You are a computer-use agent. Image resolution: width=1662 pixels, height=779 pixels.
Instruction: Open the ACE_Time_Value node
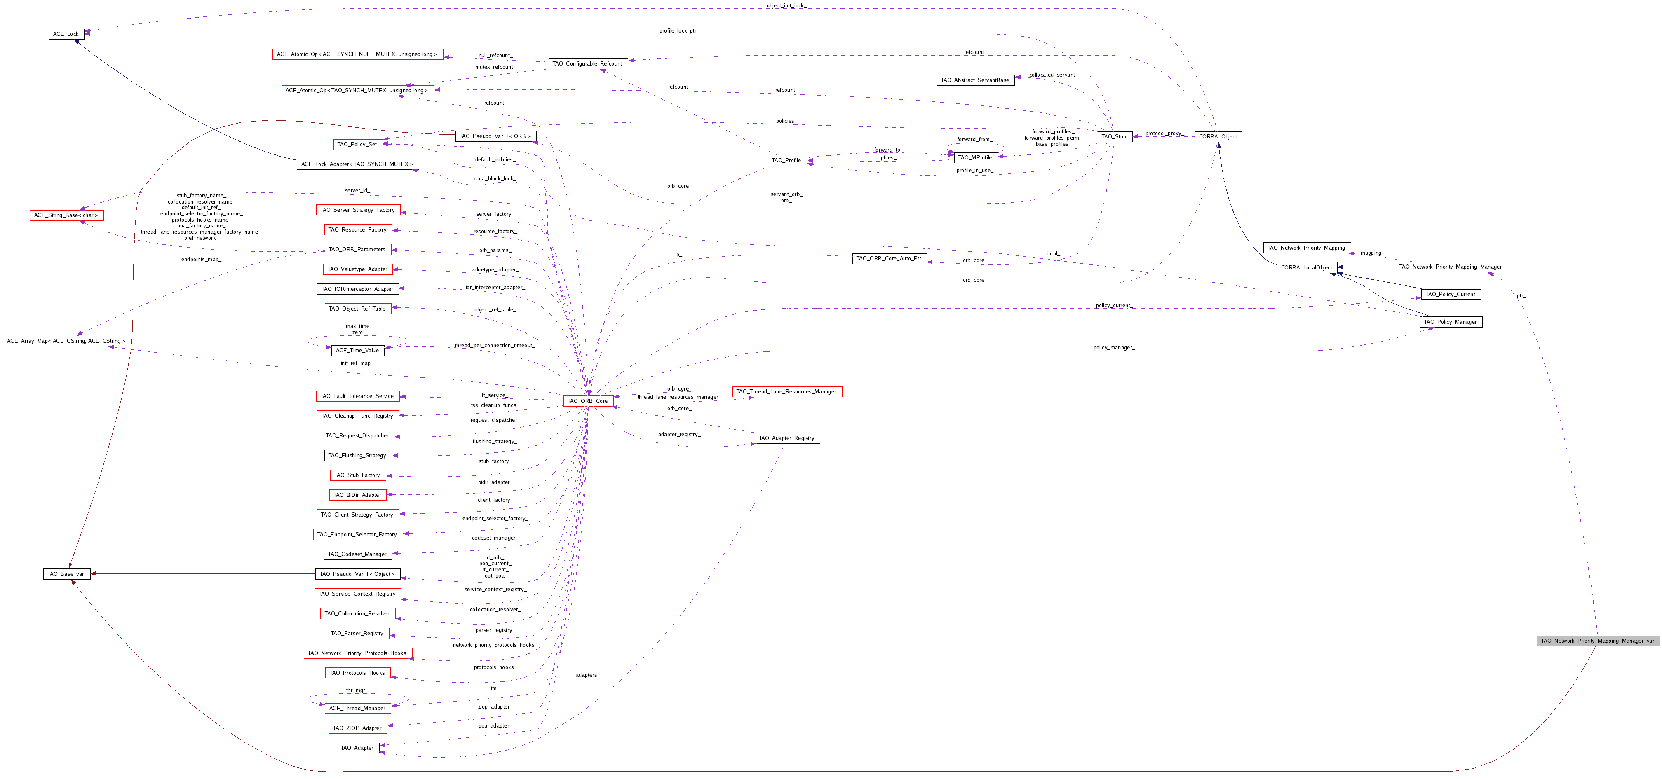[357, 351]
